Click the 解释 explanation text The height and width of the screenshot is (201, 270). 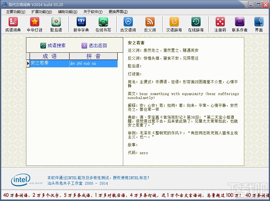[183, 107]
